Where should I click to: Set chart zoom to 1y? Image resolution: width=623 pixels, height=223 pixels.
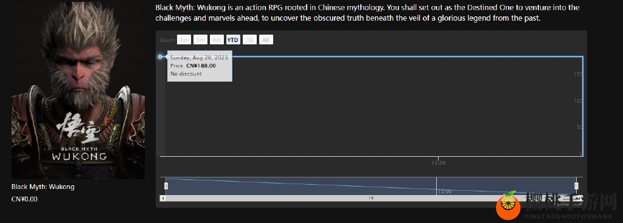(249, 39)
